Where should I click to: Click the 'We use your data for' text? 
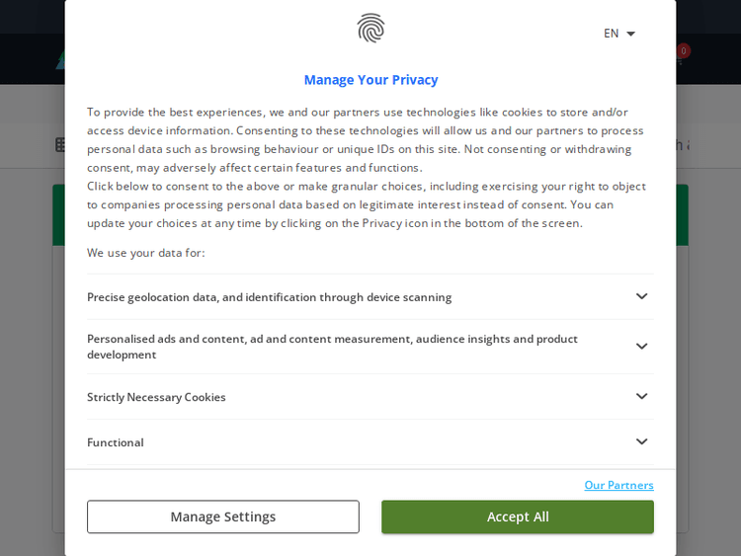[x=146, y=253]
